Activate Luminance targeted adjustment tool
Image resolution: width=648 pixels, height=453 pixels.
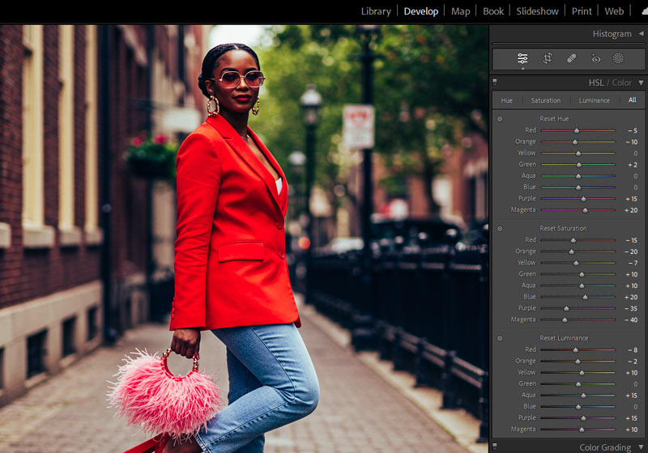[x=500, y=338]
